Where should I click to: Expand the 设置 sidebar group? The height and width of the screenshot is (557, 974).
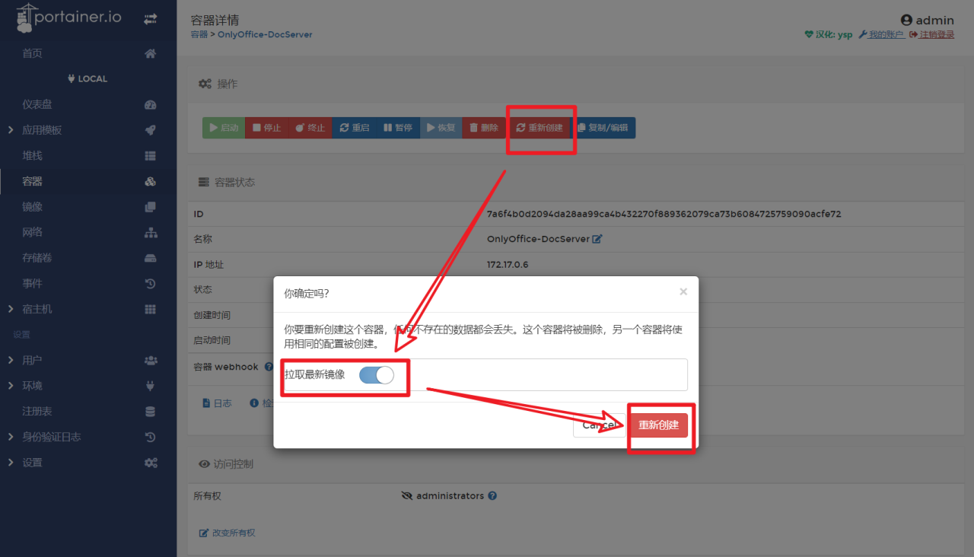[x=11, y=463]
